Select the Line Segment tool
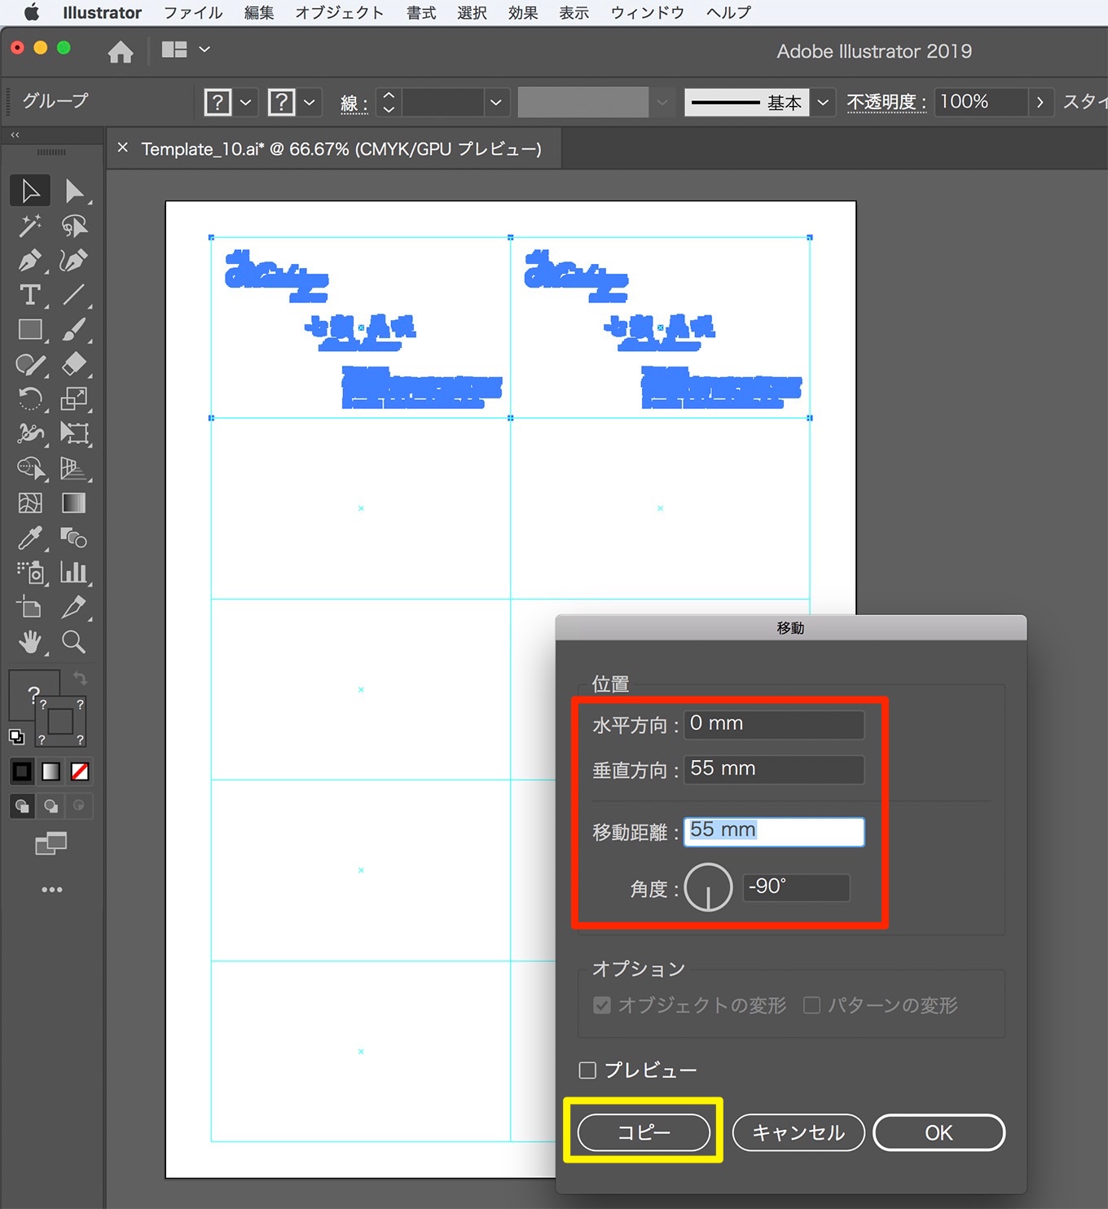 [x=74, y=295]
